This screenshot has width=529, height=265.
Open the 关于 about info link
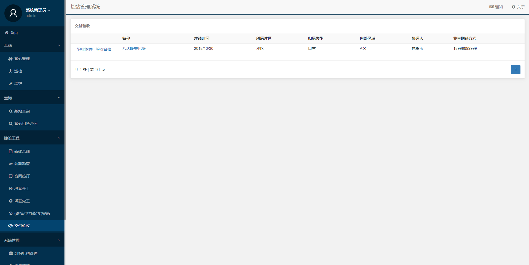point(518,7)
